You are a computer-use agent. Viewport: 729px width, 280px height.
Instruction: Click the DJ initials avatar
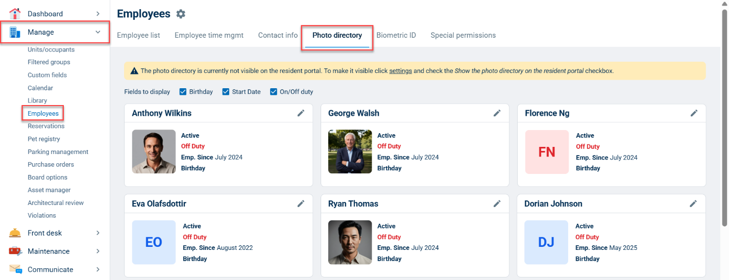[546, 242]
